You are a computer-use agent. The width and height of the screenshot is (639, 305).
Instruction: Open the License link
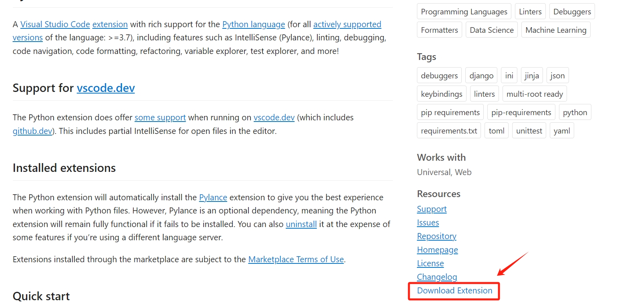430,263
